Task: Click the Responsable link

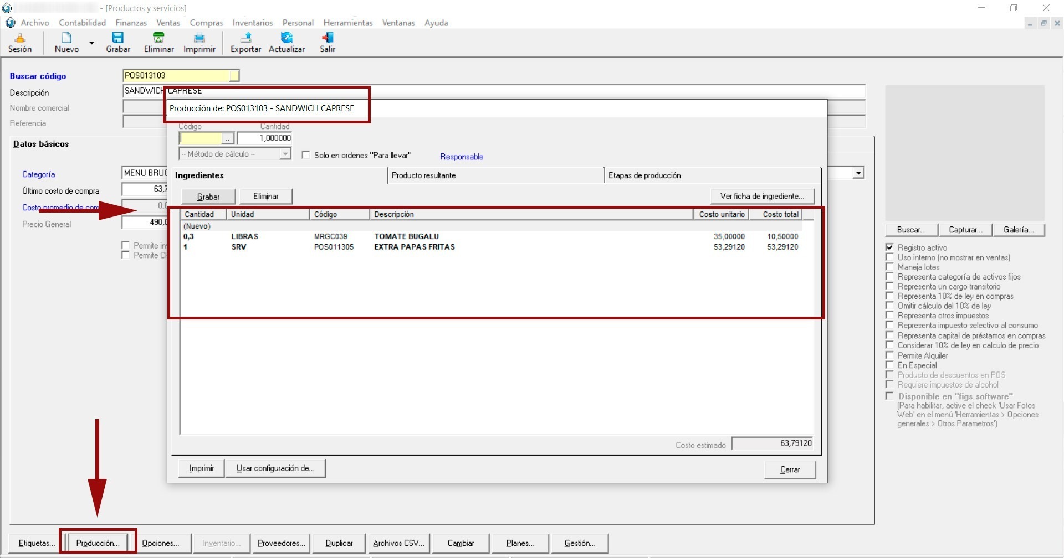Action: (462, 157)
